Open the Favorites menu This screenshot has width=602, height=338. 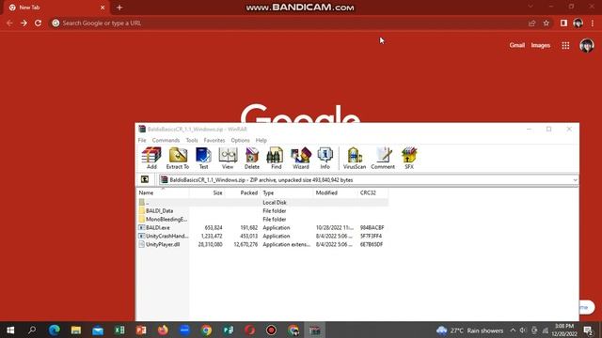214,140
